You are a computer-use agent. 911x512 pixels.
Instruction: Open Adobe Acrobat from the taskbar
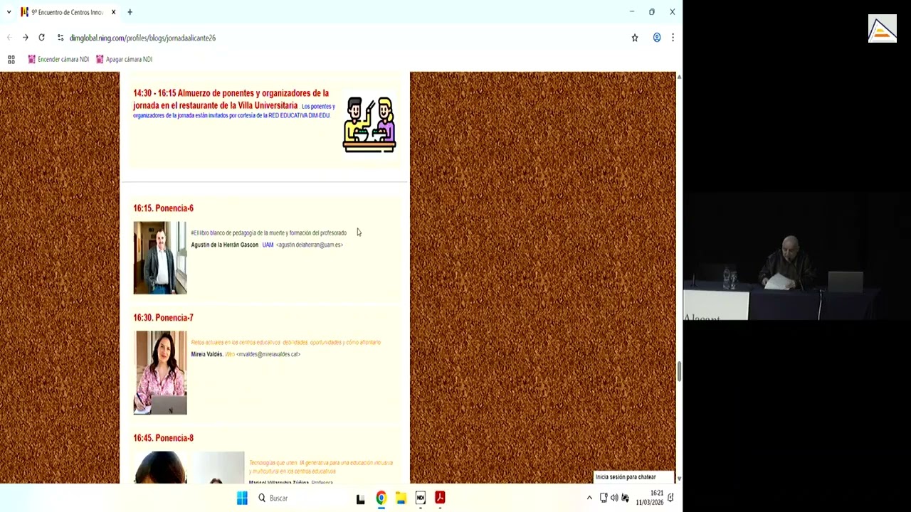coord(440,498)
